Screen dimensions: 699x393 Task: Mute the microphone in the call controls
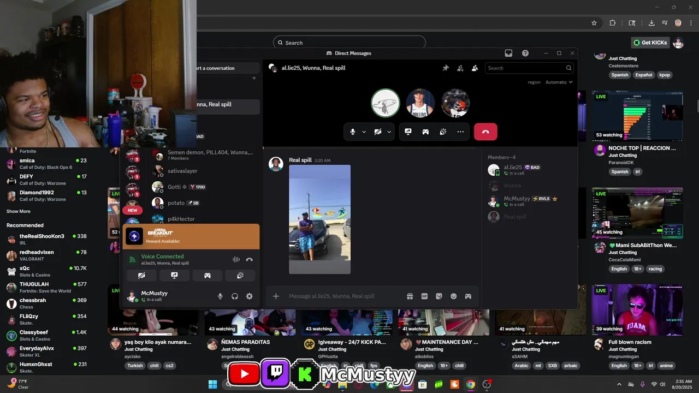(353, 132)
